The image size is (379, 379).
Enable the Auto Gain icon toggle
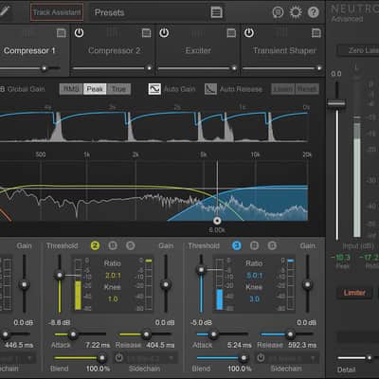tap(154, 89)
